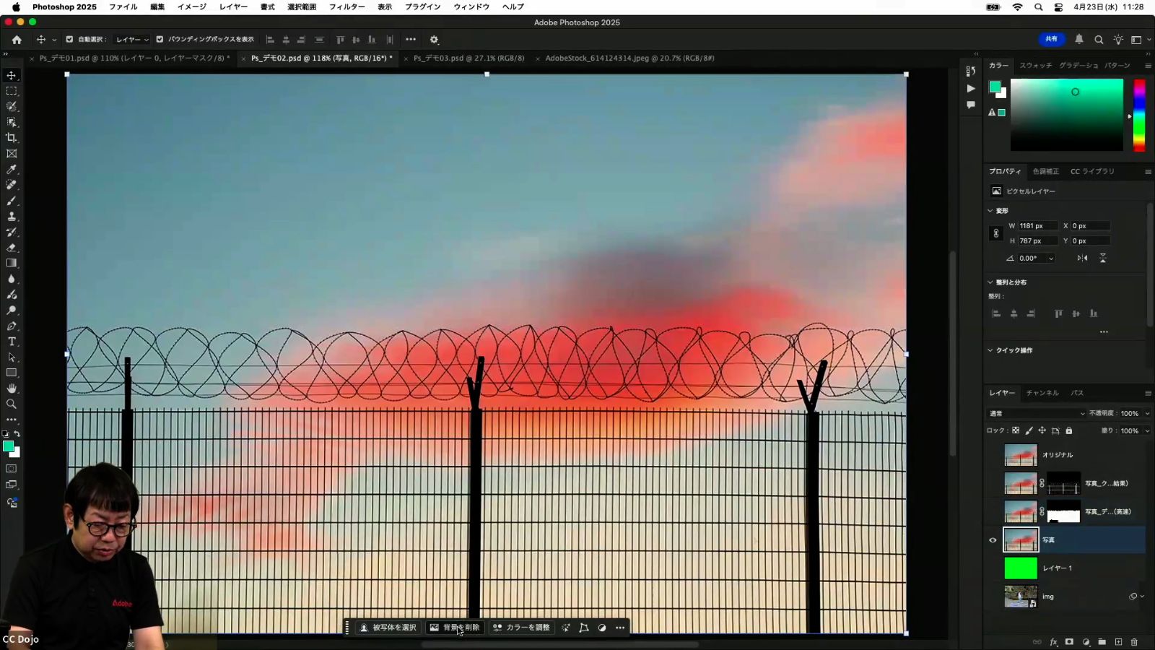This screenshot has height=650, width=1155.
Task: Open the blend mode 通常 dropdown
Action: pos(1036,414)
